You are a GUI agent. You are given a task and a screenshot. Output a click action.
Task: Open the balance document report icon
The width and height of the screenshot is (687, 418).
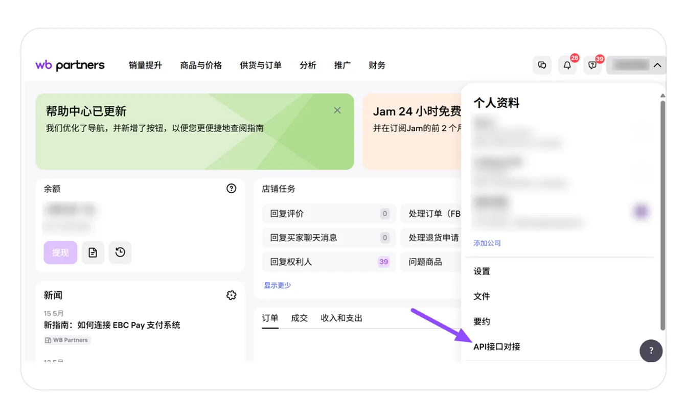[x=93, y=252]
